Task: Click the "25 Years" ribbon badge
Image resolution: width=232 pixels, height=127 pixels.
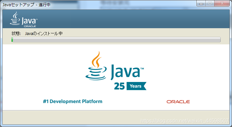Action: pyautogui.click(x=130, y=86)
